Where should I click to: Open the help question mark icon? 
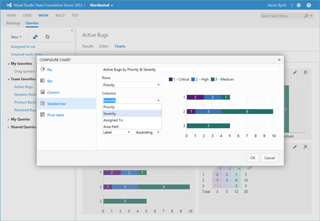[x=308, y=5]
